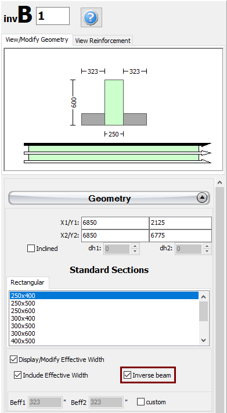Toggle the Inclined checkbox
This screenshot has width=227, height=413.
(x=31, y=249)
